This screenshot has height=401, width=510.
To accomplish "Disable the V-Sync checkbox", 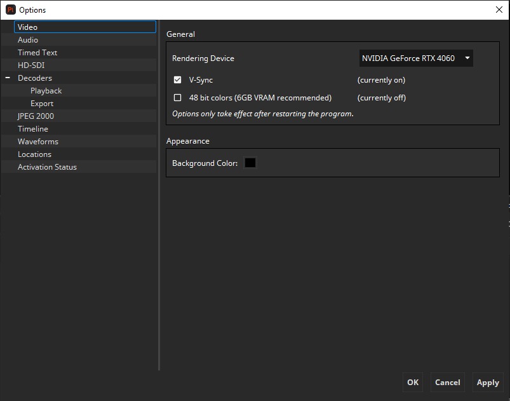I will click(x=178, y=80).
